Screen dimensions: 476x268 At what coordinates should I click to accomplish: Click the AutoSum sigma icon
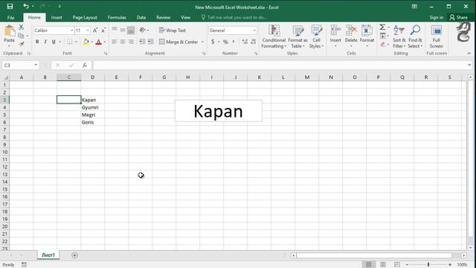click(382, 28)
